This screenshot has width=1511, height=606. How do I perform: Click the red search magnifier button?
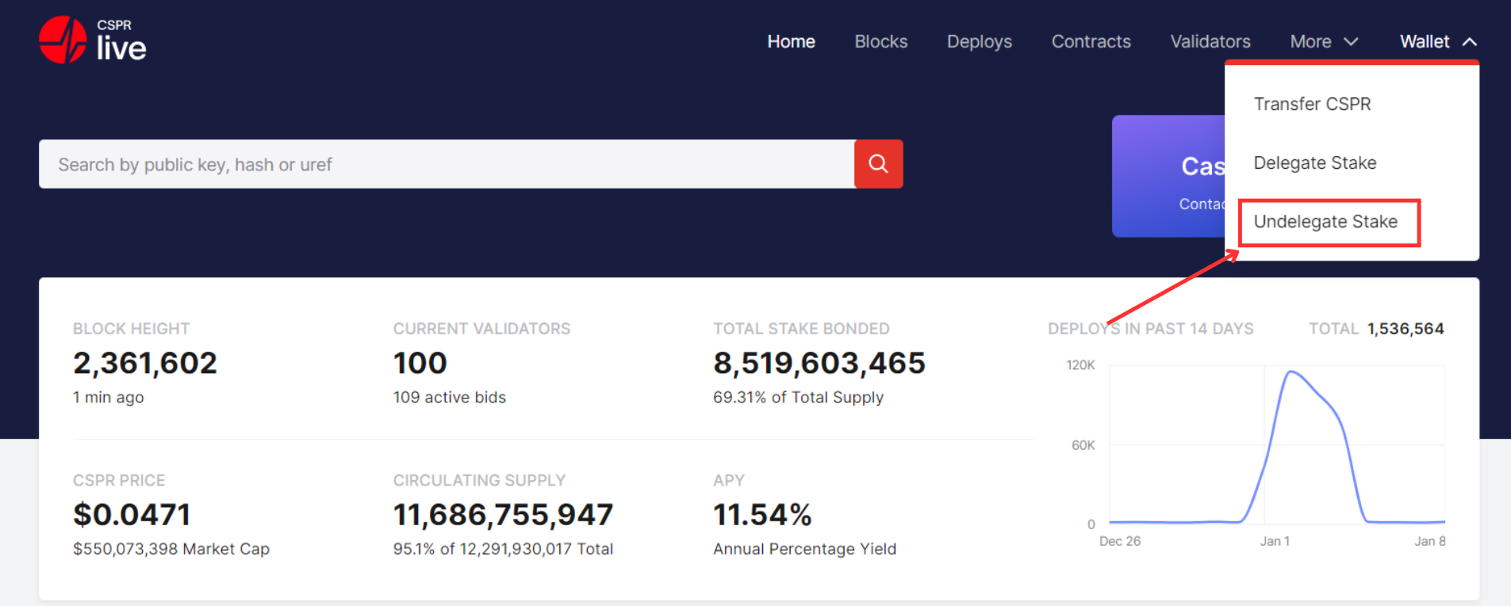878,164
